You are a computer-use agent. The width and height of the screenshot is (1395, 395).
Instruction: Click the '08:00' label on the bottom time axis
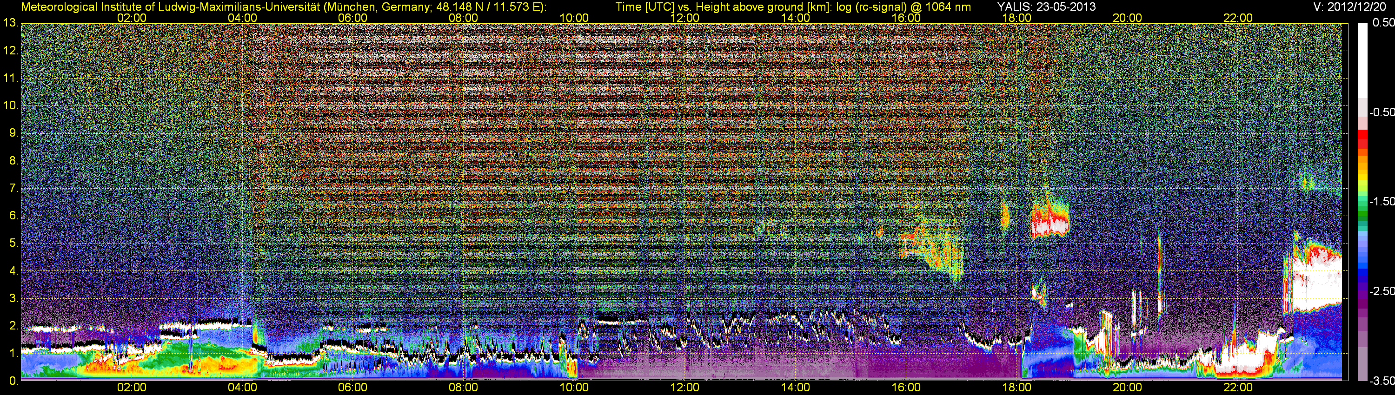(464, 388)
